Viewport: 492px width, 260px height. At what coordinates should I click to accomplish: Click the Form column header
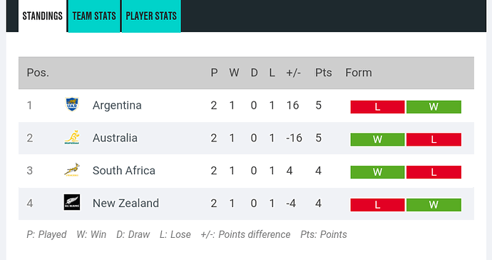[359, 73]
